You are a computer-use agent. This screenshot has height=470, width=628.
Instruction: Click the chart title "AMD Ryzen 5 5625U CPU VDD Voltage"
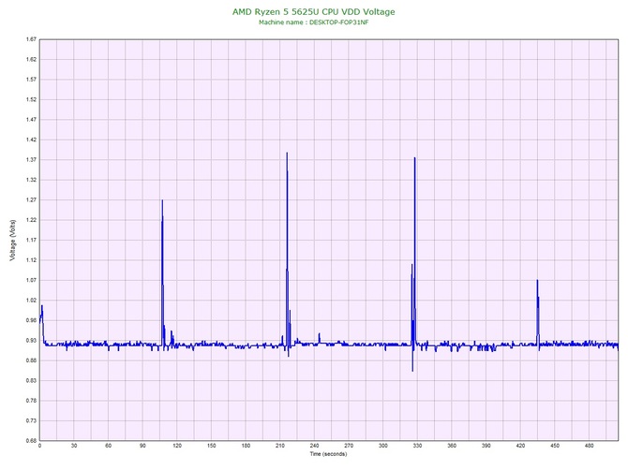314,11
